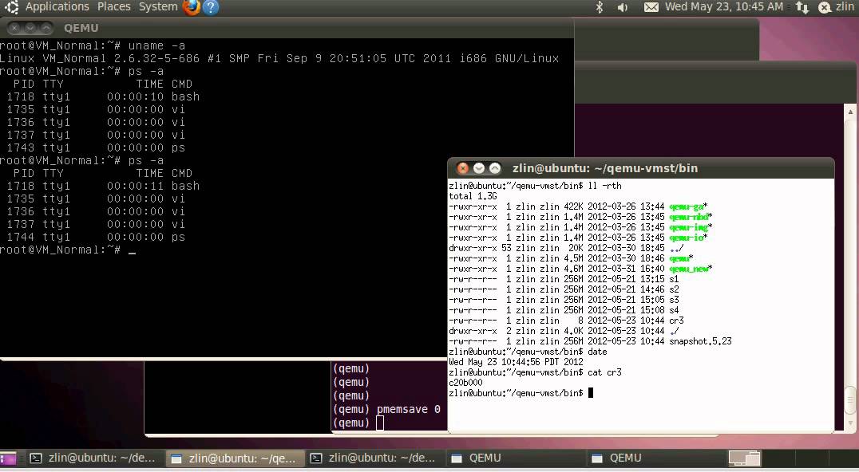Image resolution: width=859 pixels, height=472 pixels.
Task: Open the Help launcher icon
Action: (x=211, y=7)
